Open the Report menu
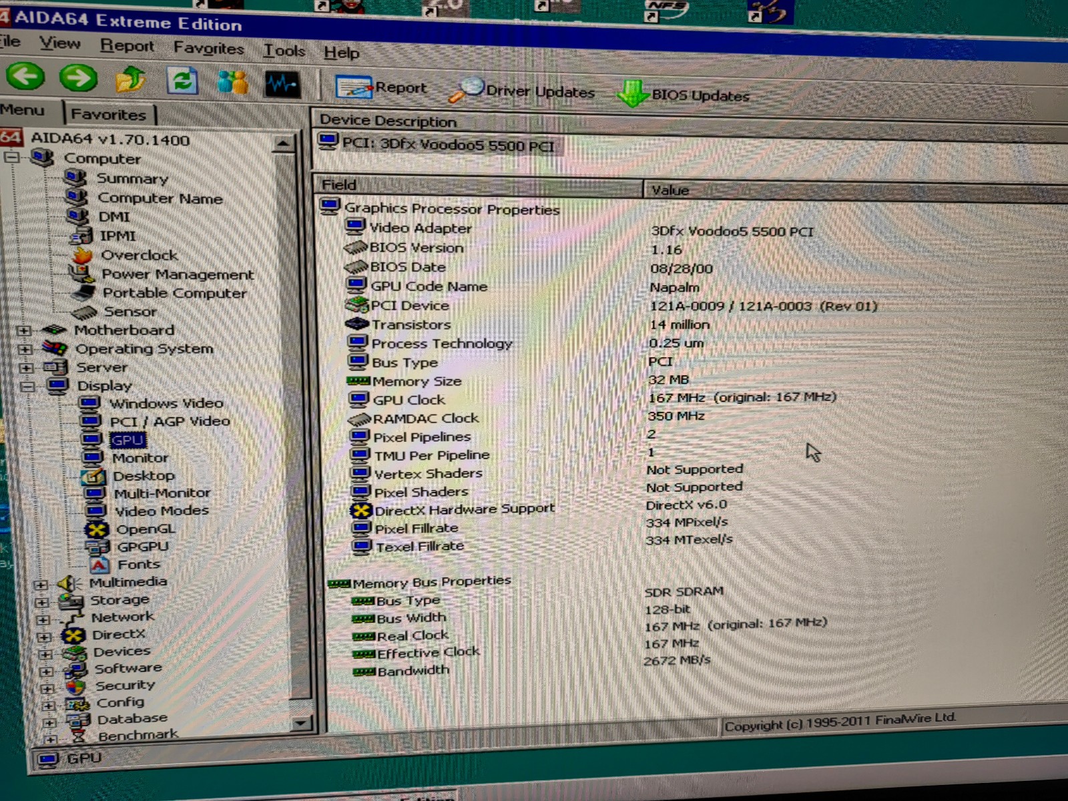The image size is (1068, 801). click(127, 45)
